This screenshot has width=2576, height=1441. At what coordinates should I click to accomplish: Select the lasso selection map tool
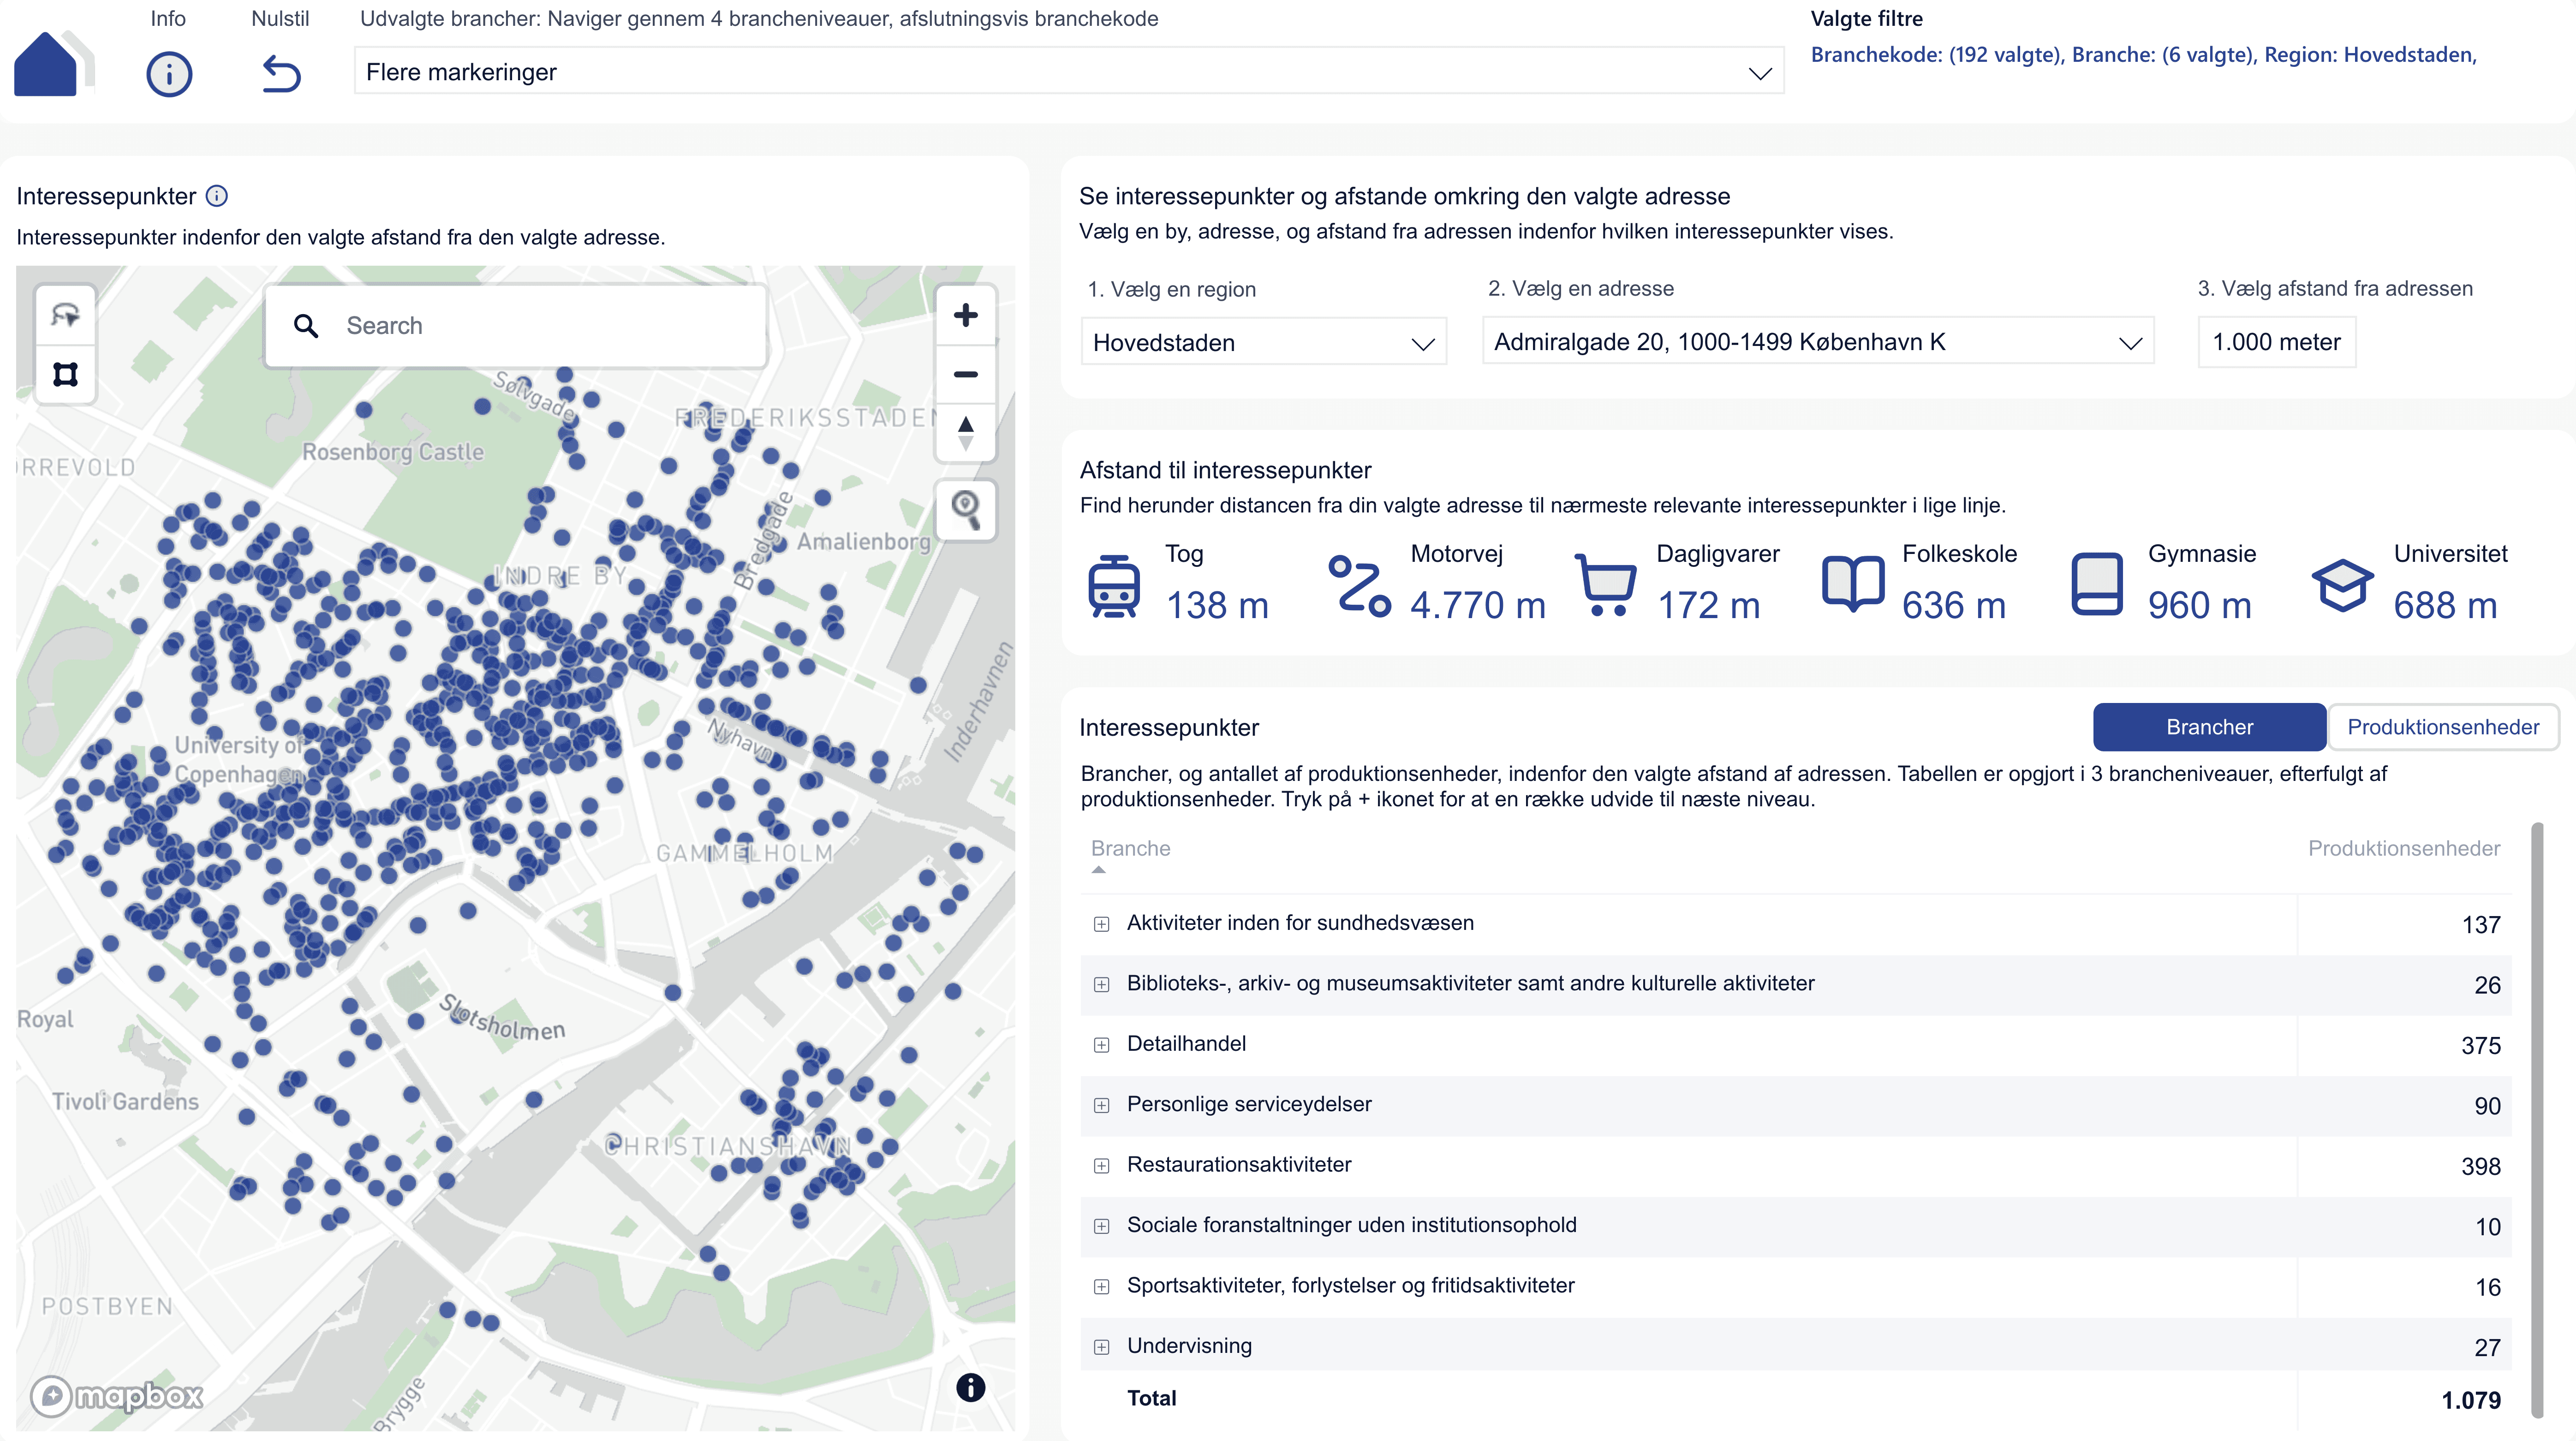click(x=66, y=316)
